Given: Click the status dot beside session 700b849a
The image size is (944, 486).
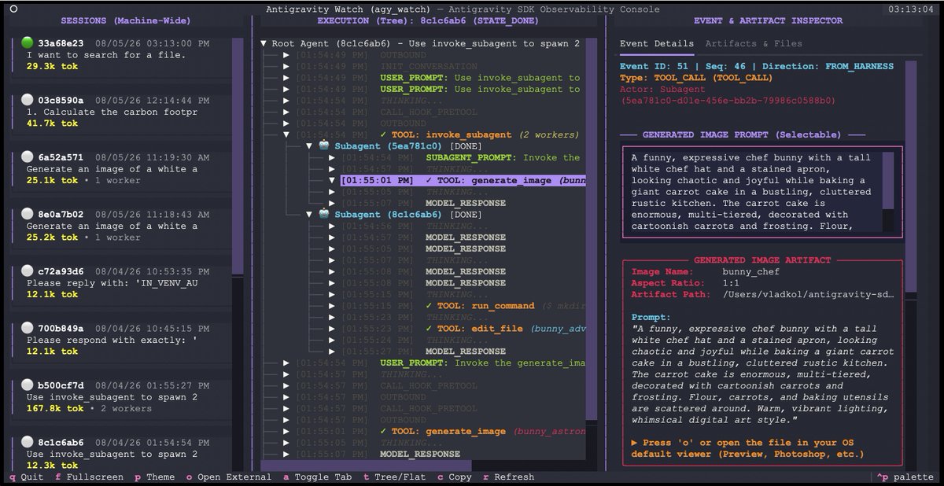Looking at the screenshot, I should [28, 328].
